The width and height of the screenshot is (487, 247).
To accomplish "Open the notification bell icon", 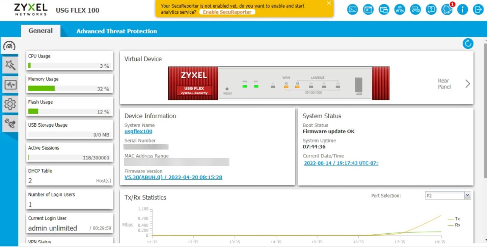I will coord(447,10).
